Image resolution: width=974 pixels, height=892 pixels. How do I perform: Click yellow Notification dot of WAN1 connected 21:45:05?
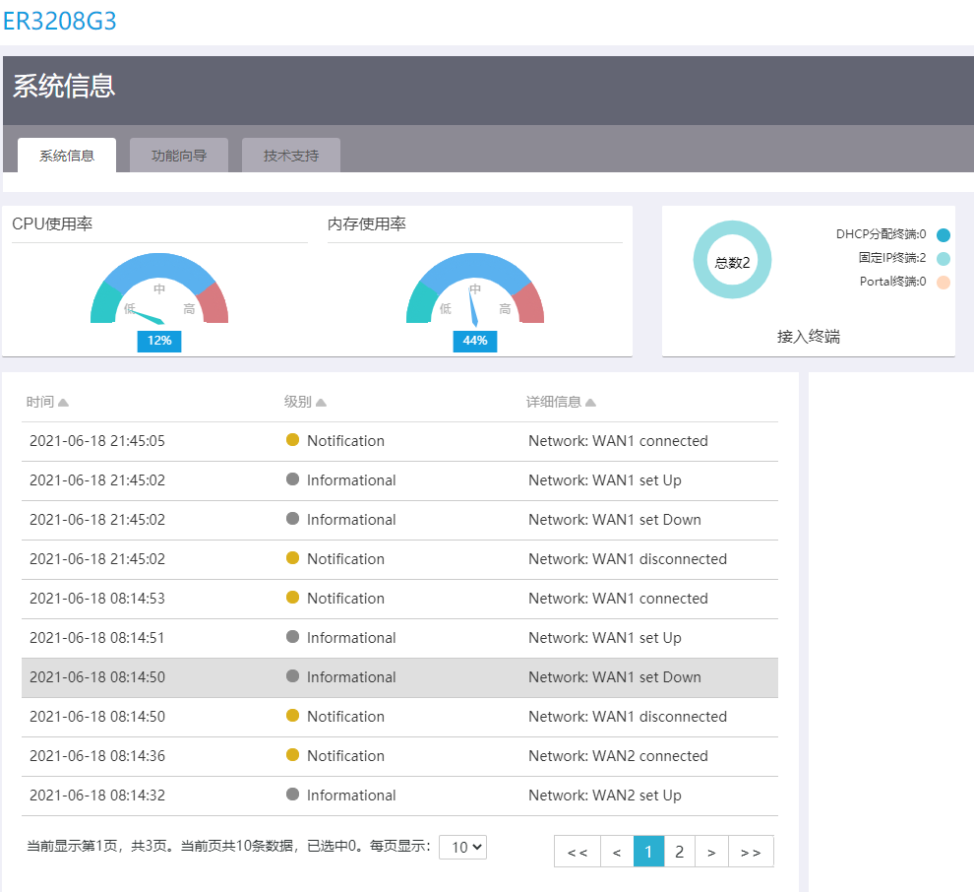(292, 440)
